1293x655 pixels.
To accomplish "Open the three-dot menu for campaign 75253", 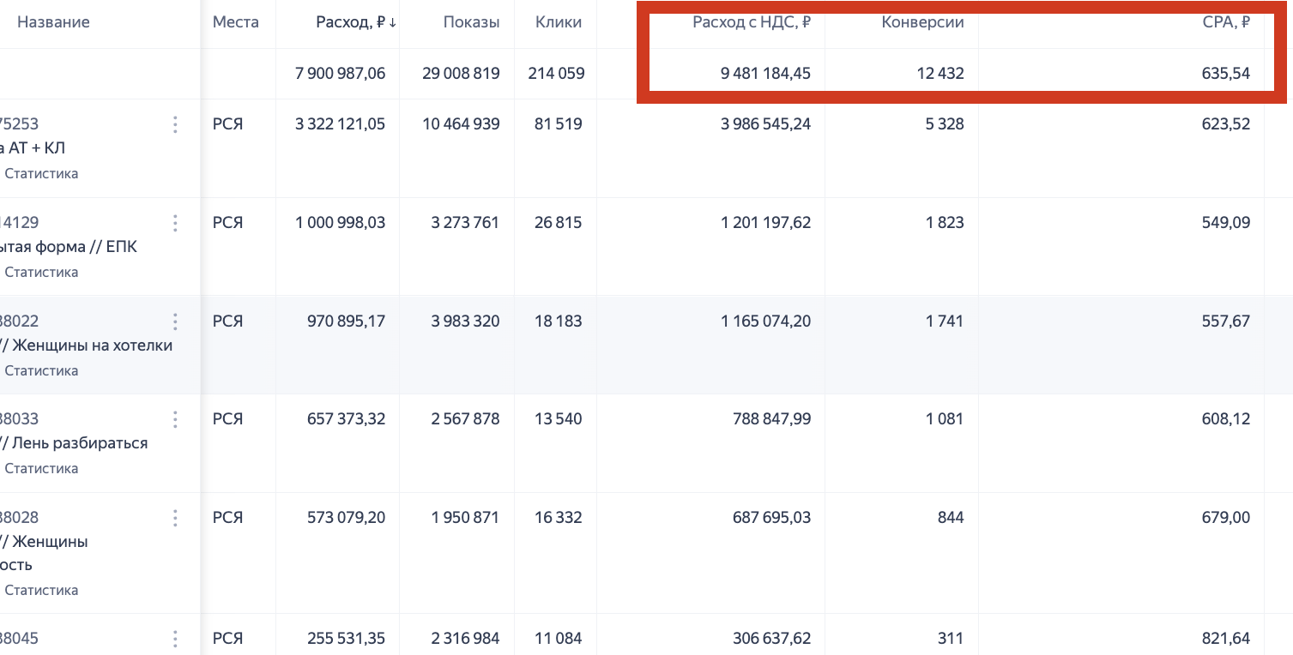I will [175, 125].
